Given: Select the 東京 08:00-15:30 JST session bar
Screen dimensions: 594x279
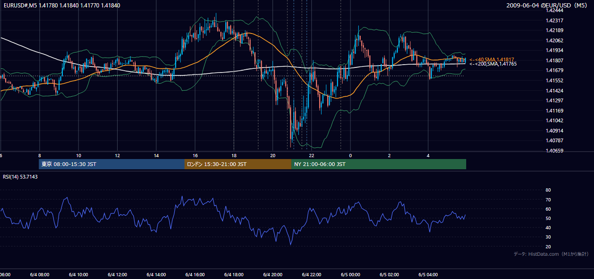Looking at the screenshot, I should coord(112,164).
